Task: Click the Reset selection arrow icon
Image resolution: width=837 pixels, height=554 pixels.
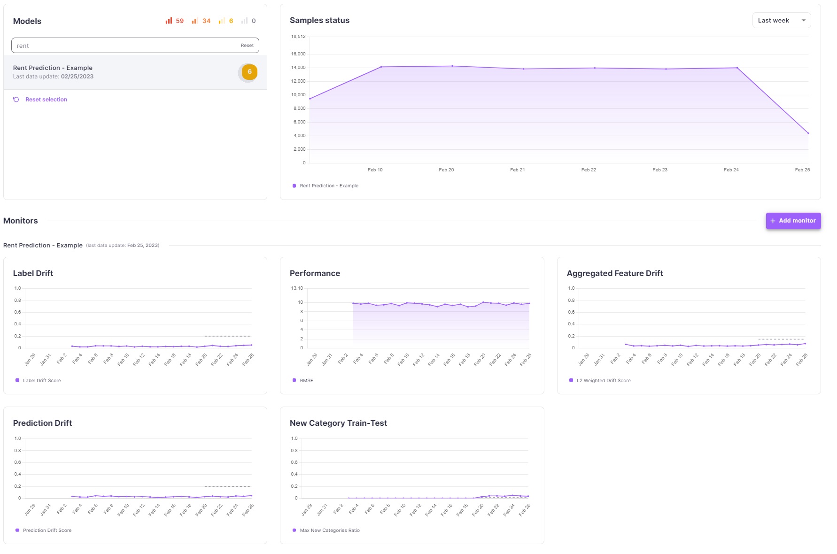Action: pyautogui.click(x=16, y=100)
